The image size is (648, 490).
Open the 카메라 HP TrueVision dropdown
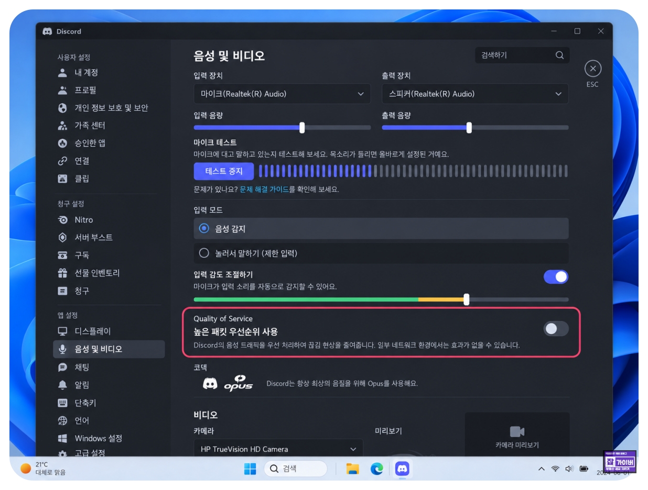pos(278,449)
